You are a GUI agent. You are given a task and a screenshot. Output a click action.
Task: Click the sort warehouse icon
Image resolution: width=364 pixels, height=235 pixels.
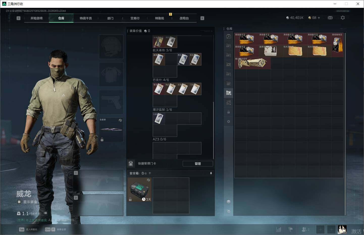coord(228,211)
